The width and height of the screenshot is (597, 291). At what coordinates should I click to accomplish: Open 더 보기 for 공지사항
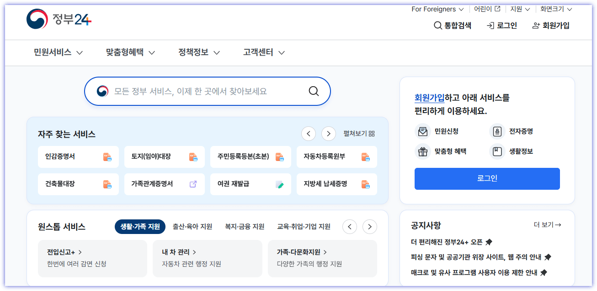[548, 225]
